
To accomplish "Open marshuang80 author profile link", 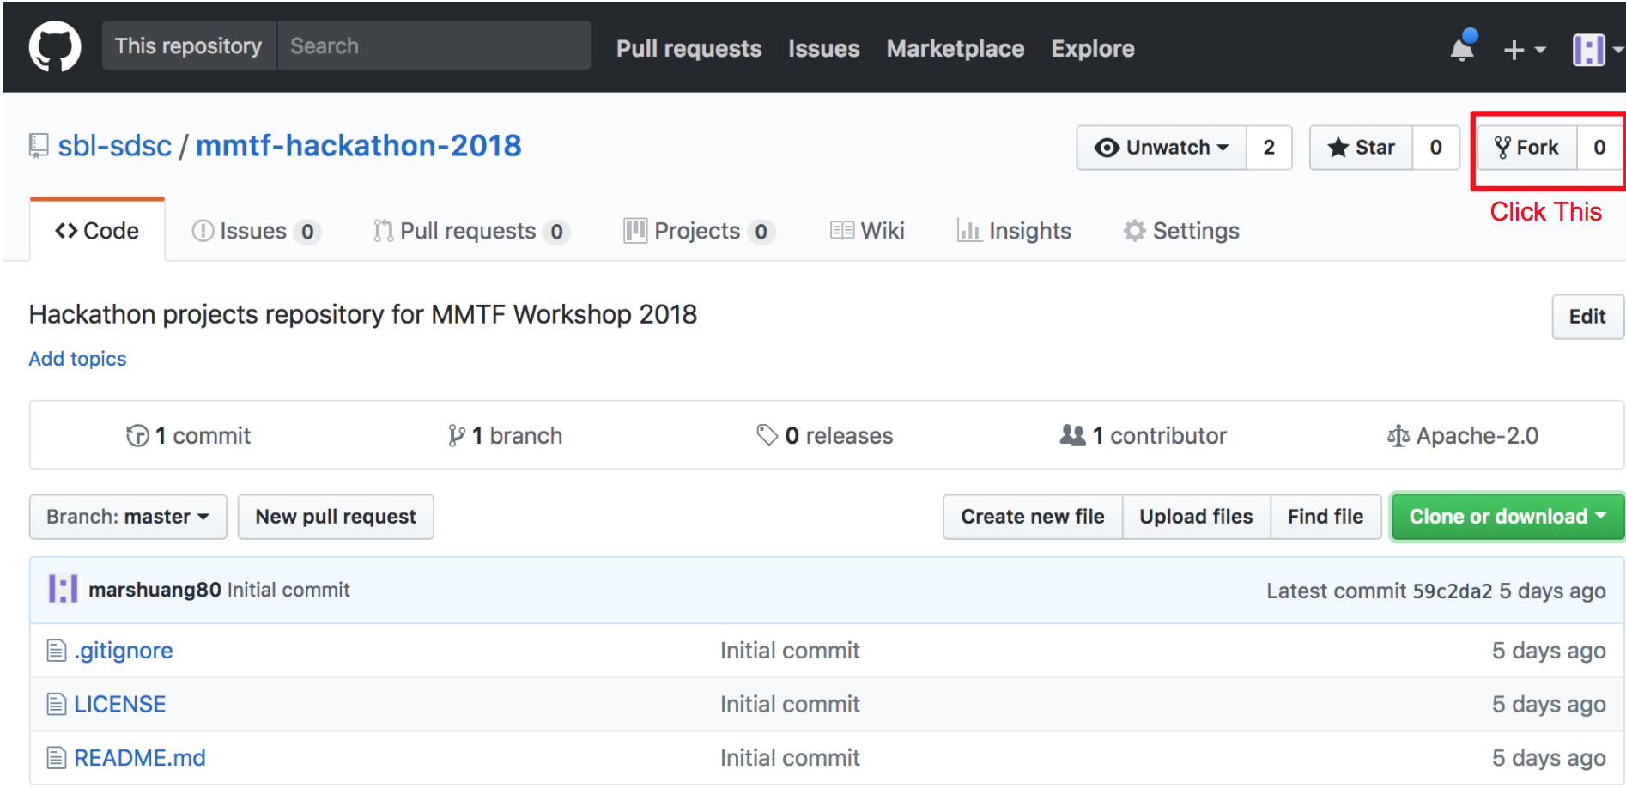I will pyautogui.click(x=155, y=590).
